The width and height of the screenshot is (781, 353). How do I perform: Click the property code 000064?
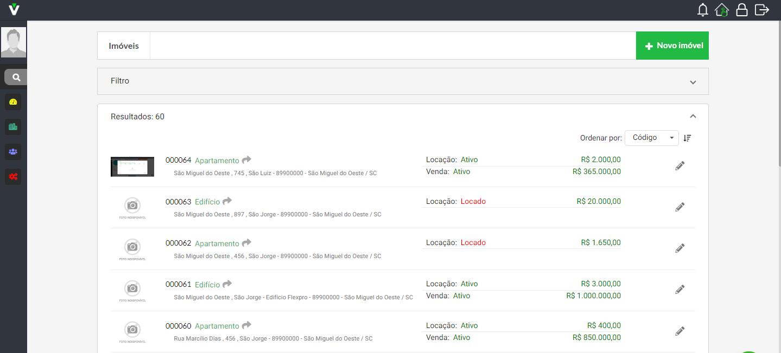click(x=179, y=161)
